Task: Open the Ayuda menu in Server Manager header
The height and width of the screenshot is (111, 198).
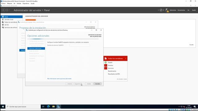Action: point(194,10)
